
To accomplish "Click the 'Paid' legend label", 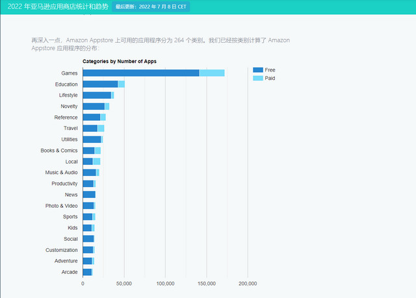I will tap(270, 78).
